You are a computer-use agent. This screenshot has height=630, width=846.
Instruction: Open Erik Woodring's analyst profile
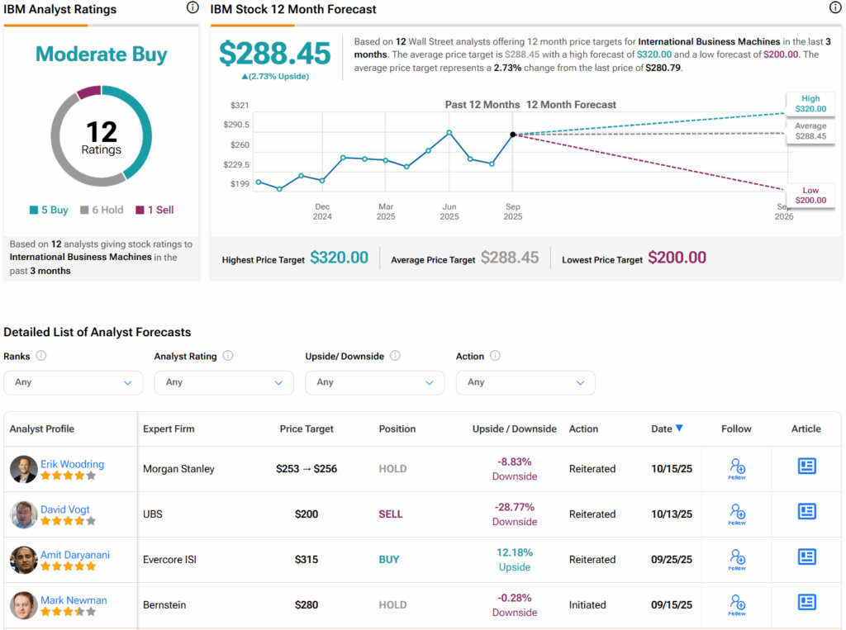[x=72, y=464]
